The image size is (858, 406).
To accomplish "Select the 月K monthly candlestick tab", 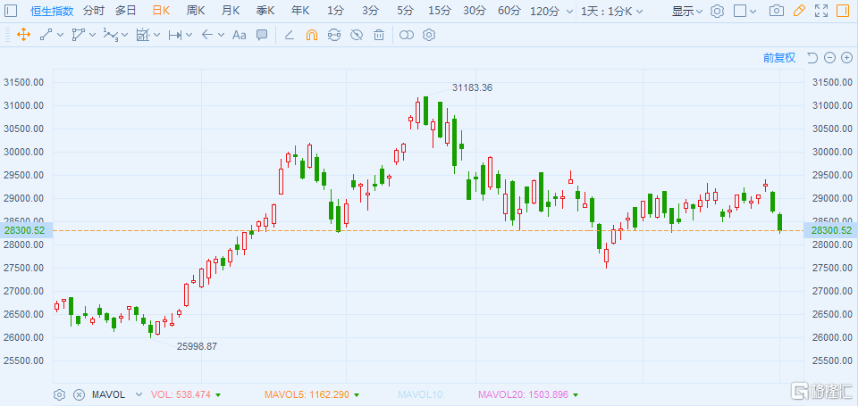I will click(x=231, y=11).
